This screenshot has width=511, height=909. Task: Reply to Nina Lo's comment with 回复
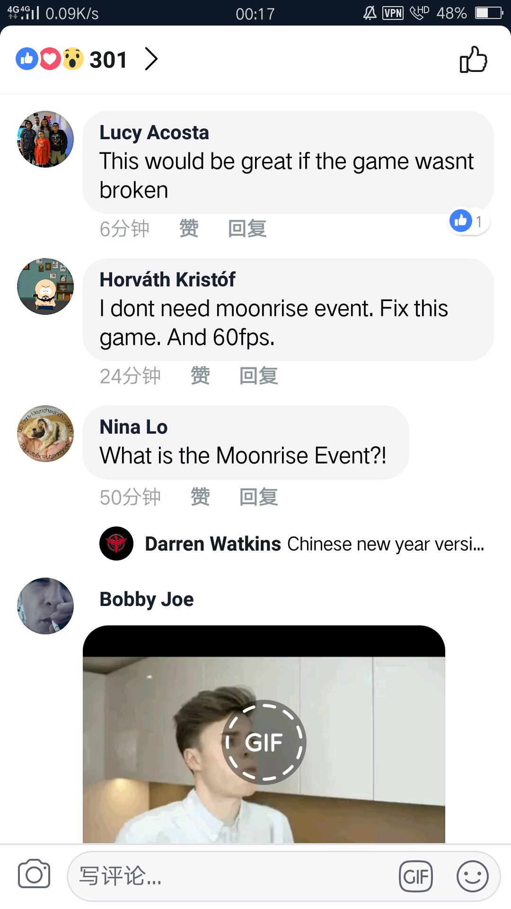point(258,497)
